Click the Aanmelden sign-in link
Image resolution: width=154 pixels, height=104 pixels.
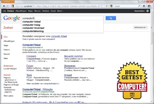139,11
